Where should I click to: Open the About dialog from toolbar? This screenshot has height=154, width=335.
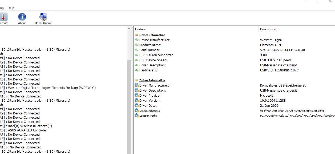point(22,18)
